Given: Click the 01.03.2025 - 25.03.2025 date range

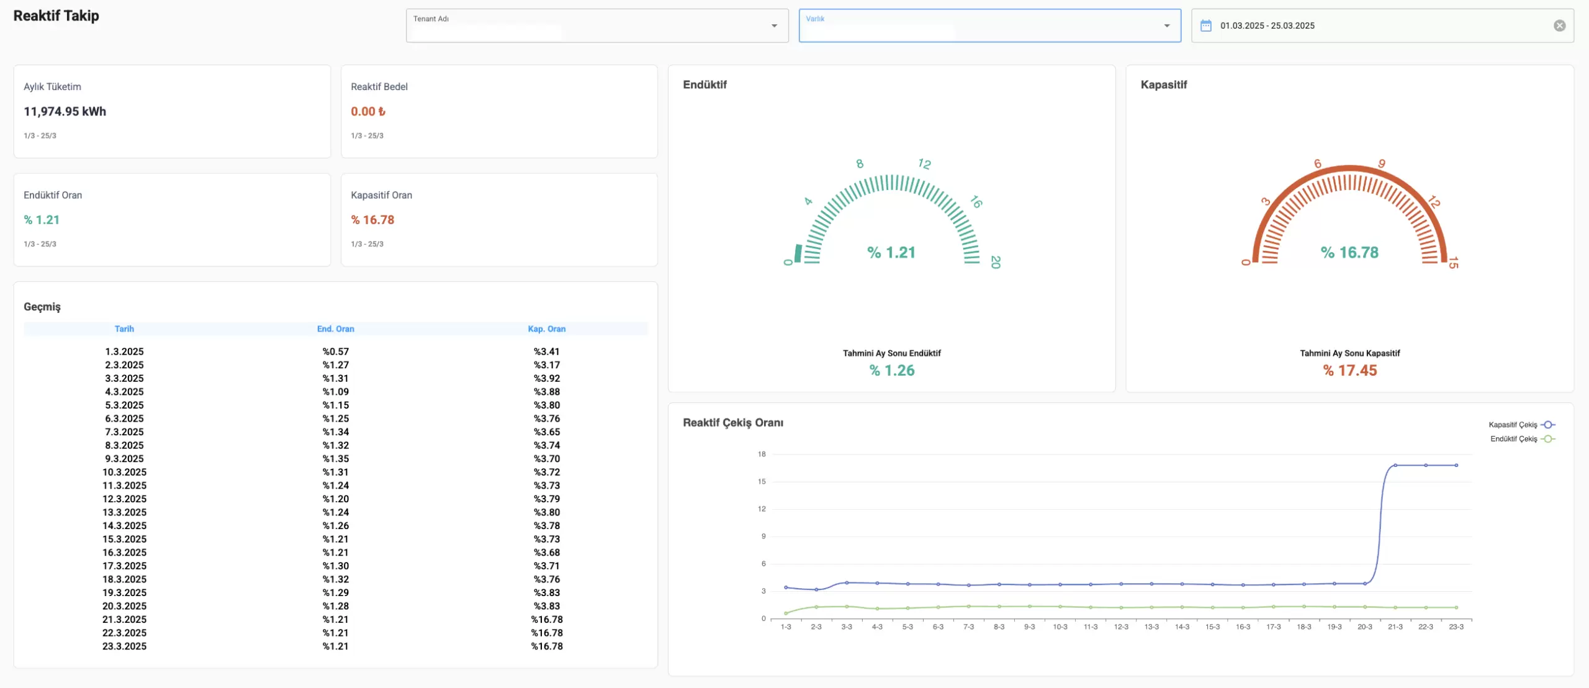Looking at the screenshot, I should click(1267, 25).
